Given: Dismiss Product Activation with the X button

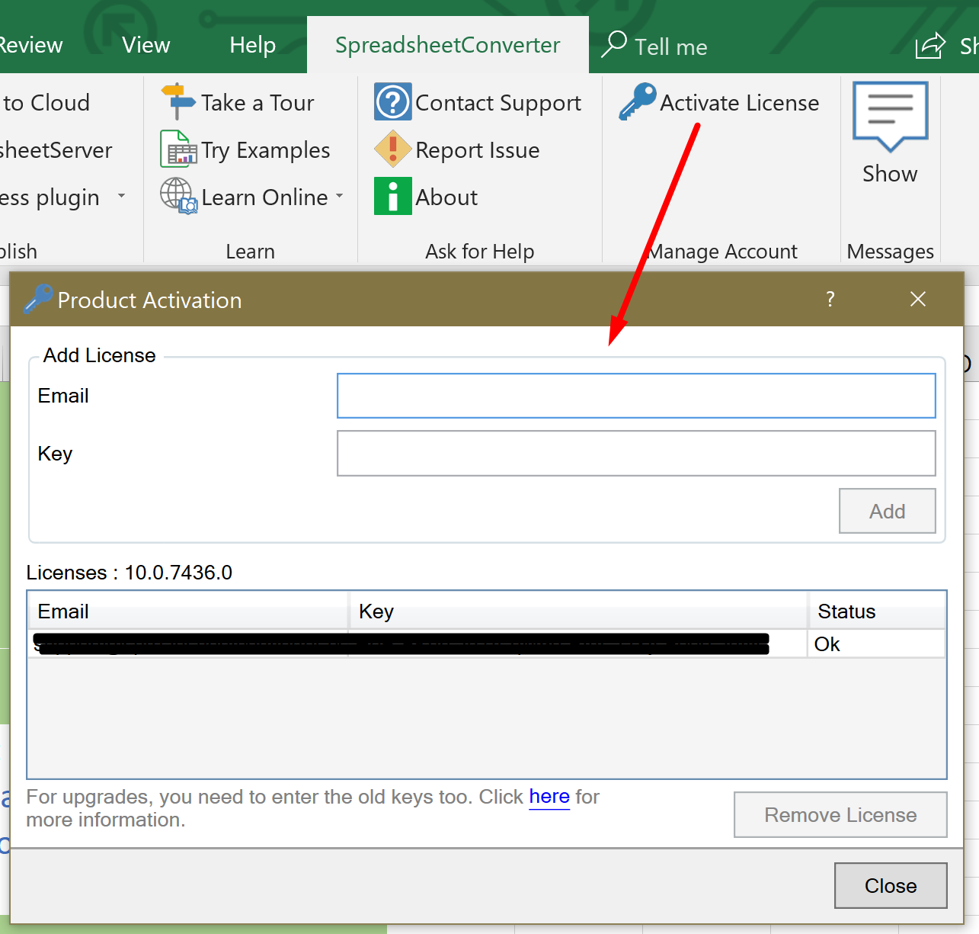Looking at the screenshot, I should coord(918,299).
